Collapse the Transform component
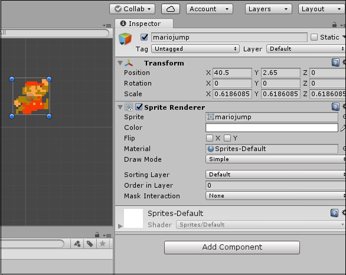The height and width of the screenshot is (275, 346). (120, 63)
